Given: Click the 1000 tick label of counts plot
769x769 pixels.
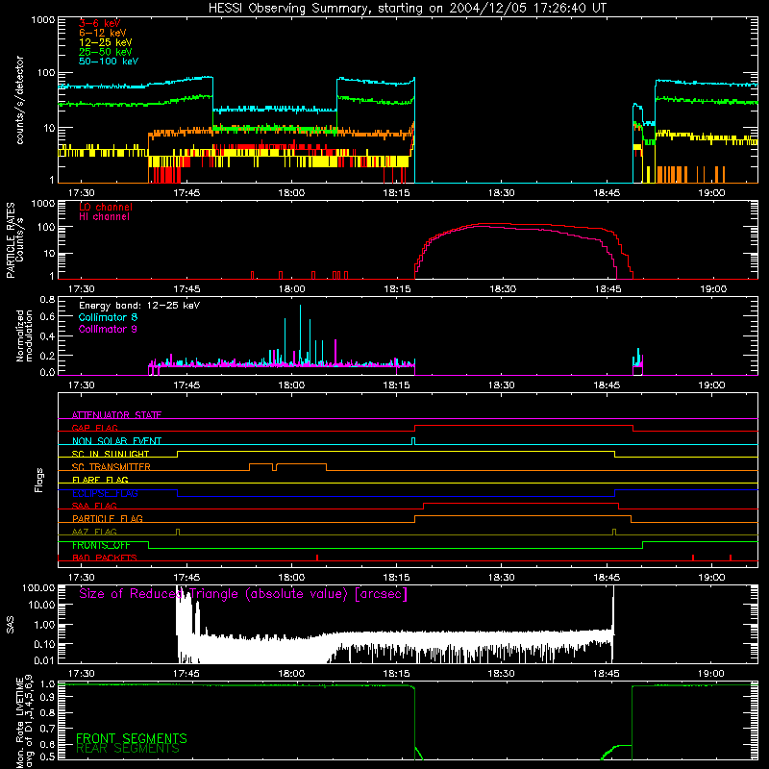Looking at the screenshot, I should point(43,20).
